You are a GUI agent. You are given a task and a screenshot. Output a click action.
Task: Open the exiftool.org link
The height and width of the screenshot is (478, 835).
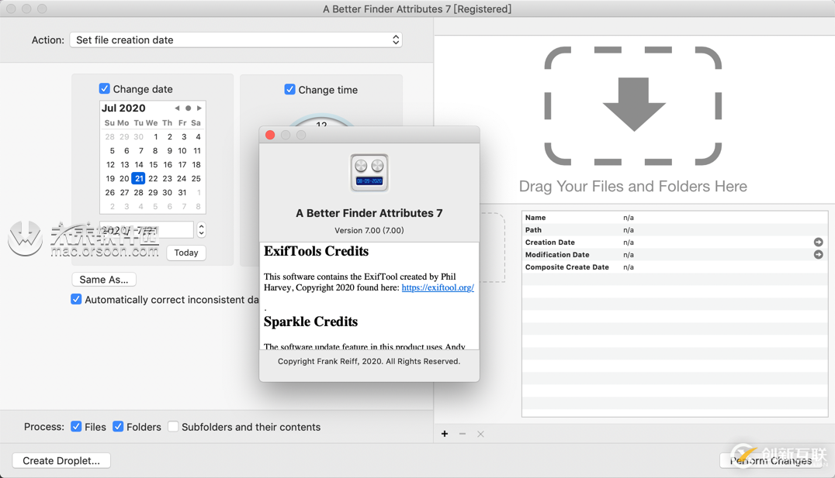438,287
